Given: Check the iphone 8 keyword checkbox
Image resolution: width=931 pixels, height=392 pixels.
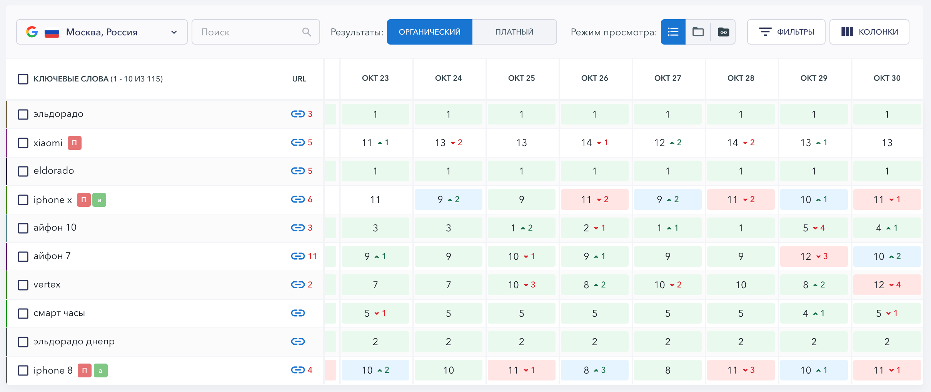Looking at the screenshot, I should tap(23, 370).
